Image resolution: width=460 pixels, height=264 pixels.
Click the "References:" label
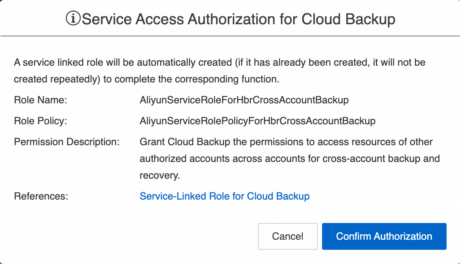coord(41,196)
